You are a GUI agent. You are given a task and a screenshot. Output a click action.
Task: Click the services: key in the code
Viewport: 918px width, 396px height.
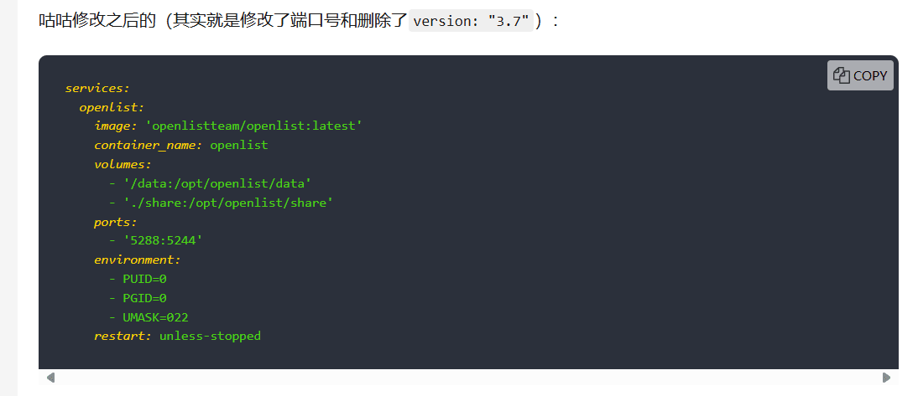click(97, 88)
